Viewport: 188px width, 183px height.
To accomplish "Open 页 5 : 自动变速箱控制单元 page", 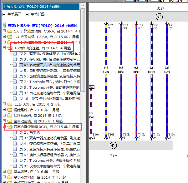I will point(50,71).
